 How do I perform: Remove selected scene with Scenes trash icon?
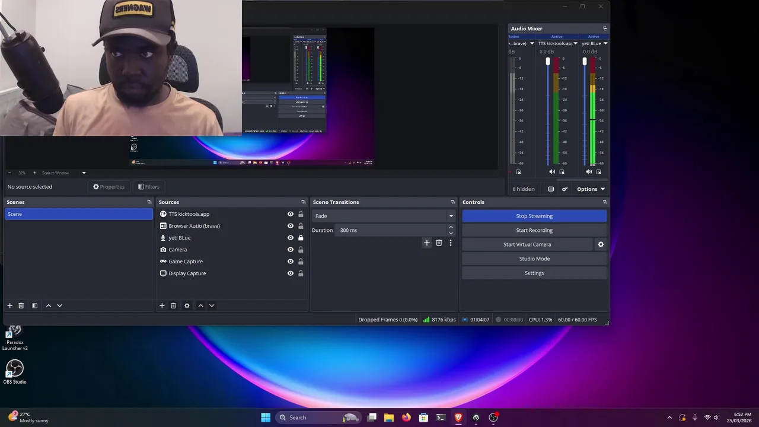[x=21, y=305]
